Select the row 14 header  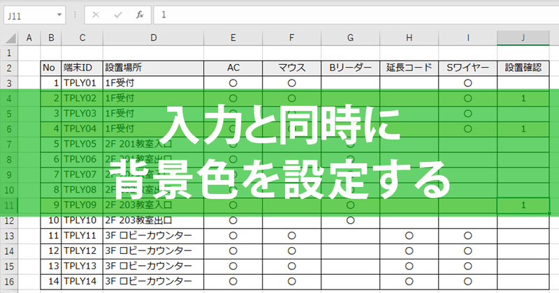pos(9,251)
